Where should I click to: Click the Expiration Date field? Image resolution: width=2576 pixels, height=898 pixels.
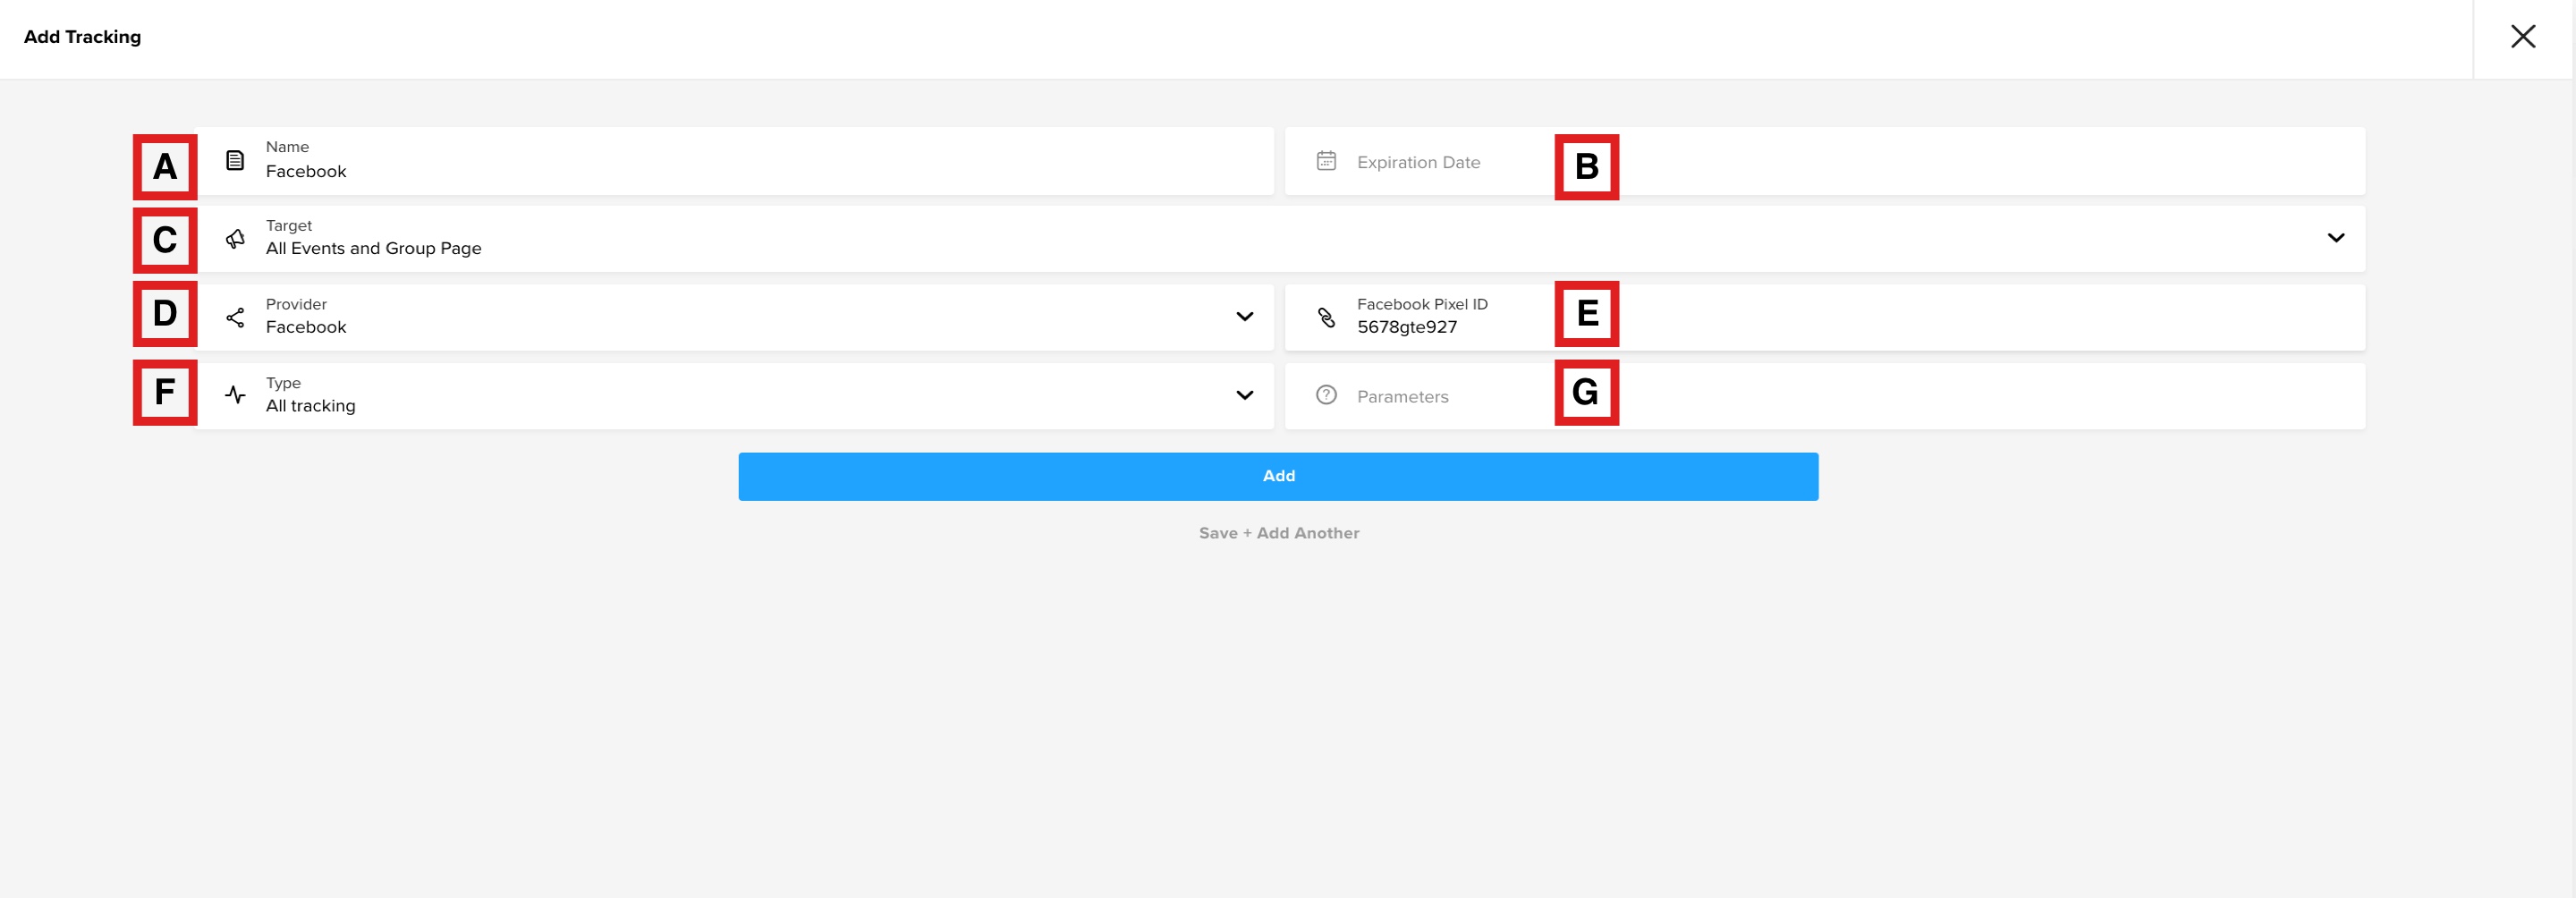click(x=1824, y=161)
